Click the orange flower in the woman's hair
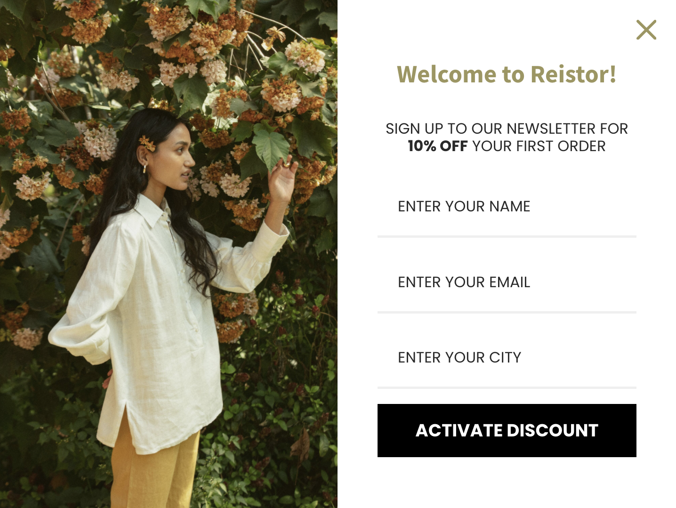This screenshot has width=676, height=508. click(147, 142)
